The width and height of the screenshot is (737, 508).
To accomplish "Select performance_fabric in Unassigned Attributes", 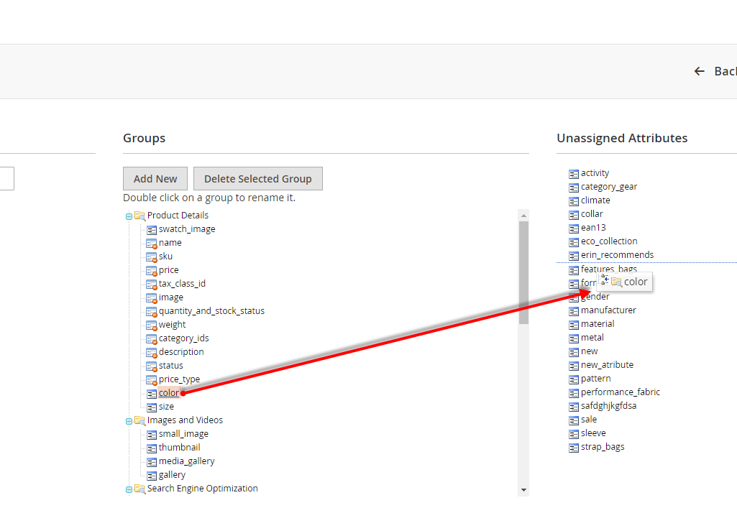I will point(620,392).
